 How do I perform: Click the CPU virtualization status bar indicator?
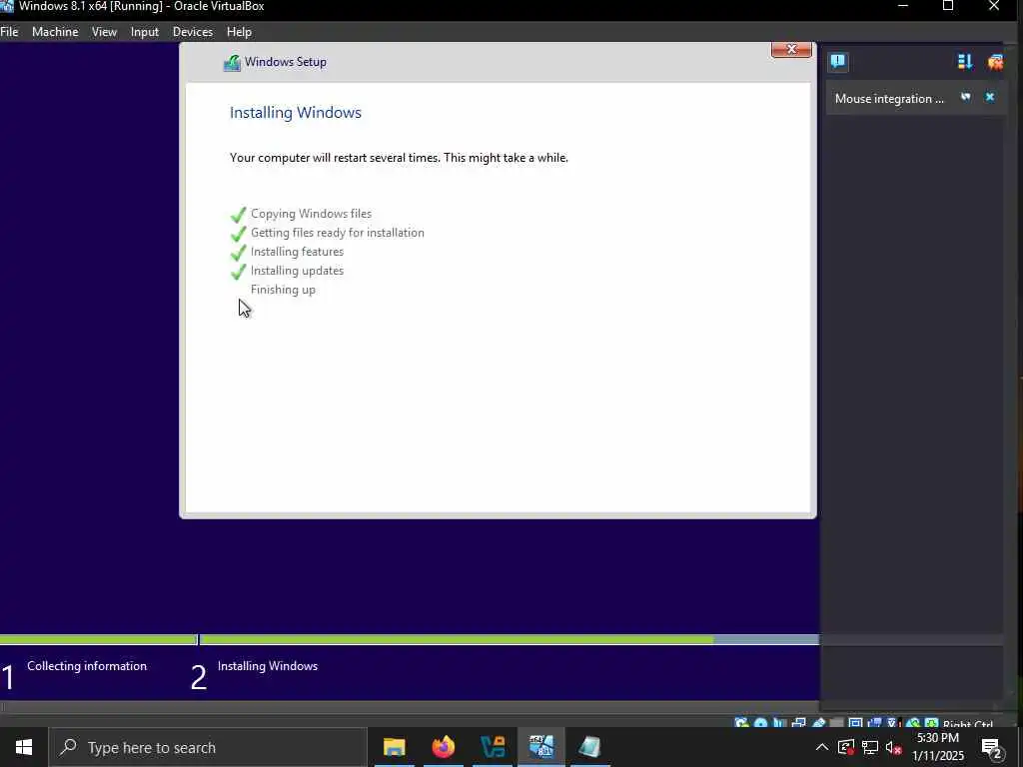[892, 723]
